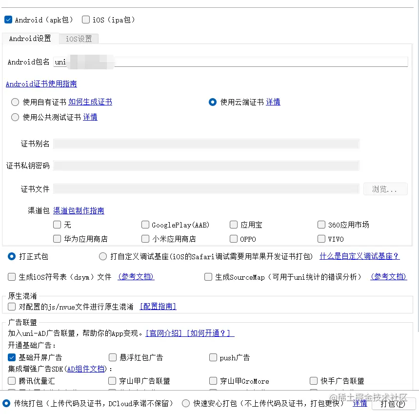This screenshot has width=419, height=414.
Task: Open the iOS设置 tab
Action: 79,39
